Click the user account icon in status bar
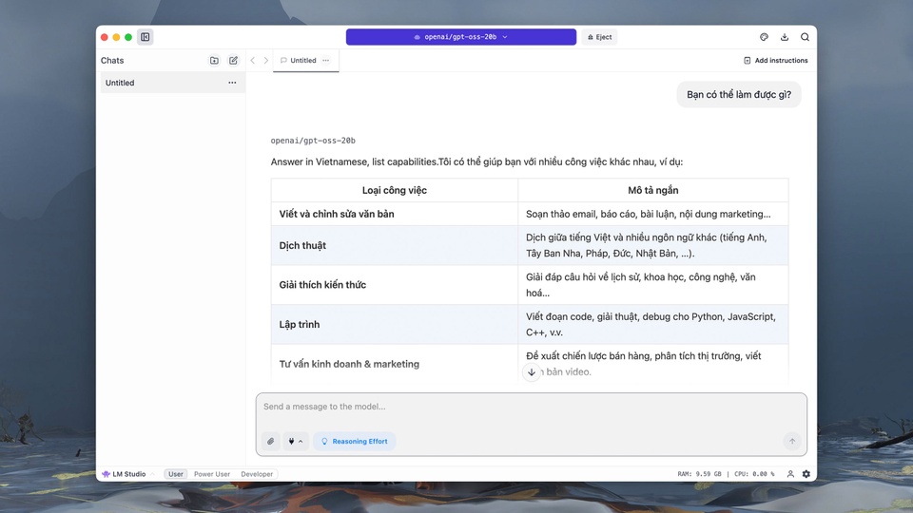Screen dimensions: 913x513 [x=790, y=474]
